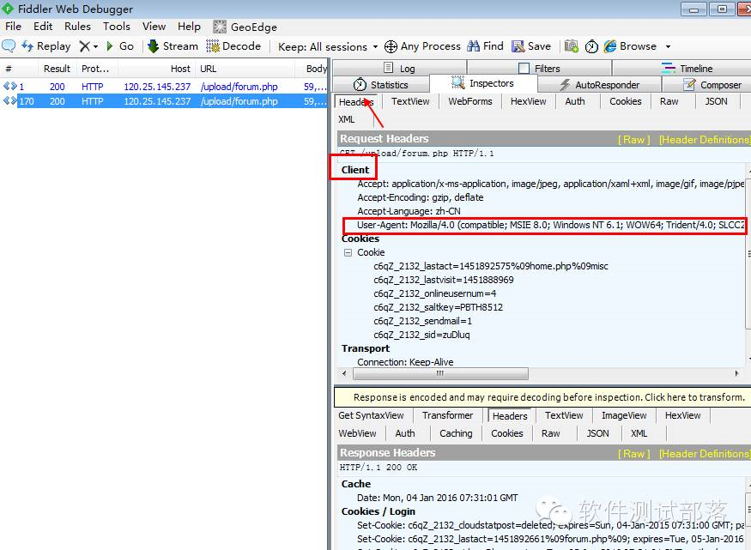Open the Tools menu
Viewport: 751px width, 550px height.
click(x=117, y=27)
